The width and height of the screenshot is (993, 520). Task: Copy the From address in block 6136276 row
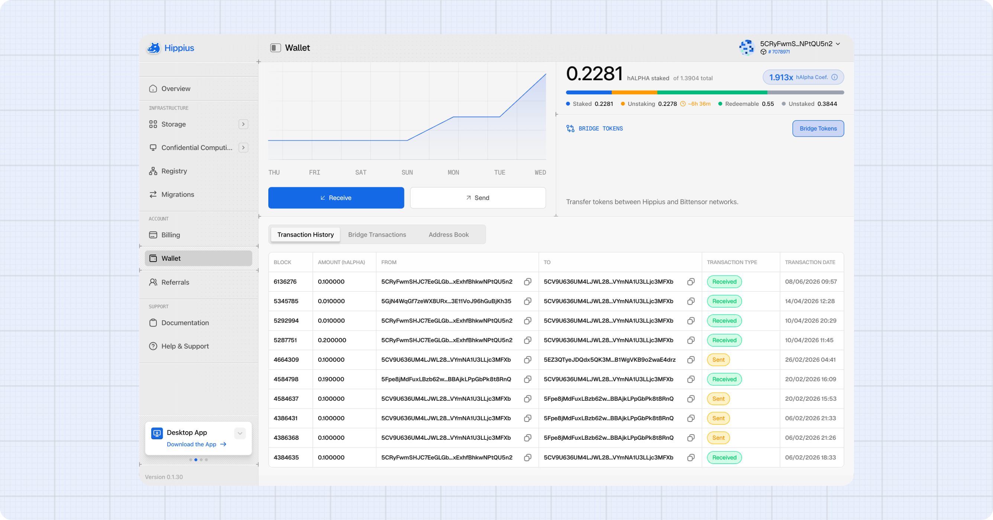tap(528, 282)
